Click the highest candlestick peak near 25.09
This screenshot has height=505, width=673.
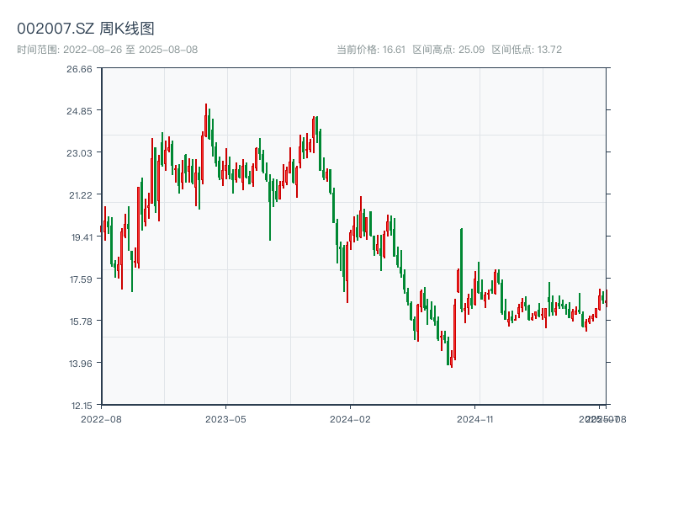pos(205,106)
